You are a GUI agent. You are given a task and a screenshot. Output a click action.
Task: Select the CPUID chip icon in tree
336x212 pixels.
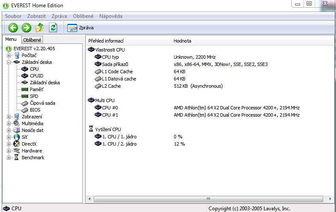(25, 76)
